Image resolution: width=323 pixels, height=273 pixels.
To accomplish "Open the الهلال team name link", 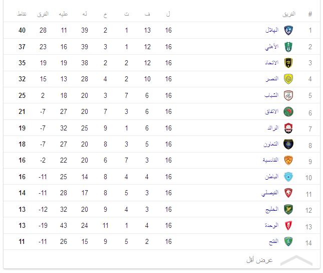I will [x=272, y=30].
